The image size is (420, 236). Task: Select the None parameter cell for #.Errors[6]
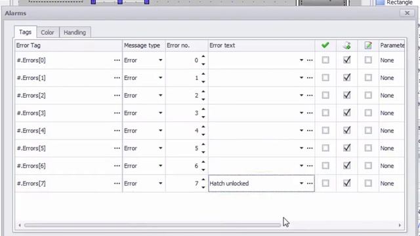[x=392, y=166]
